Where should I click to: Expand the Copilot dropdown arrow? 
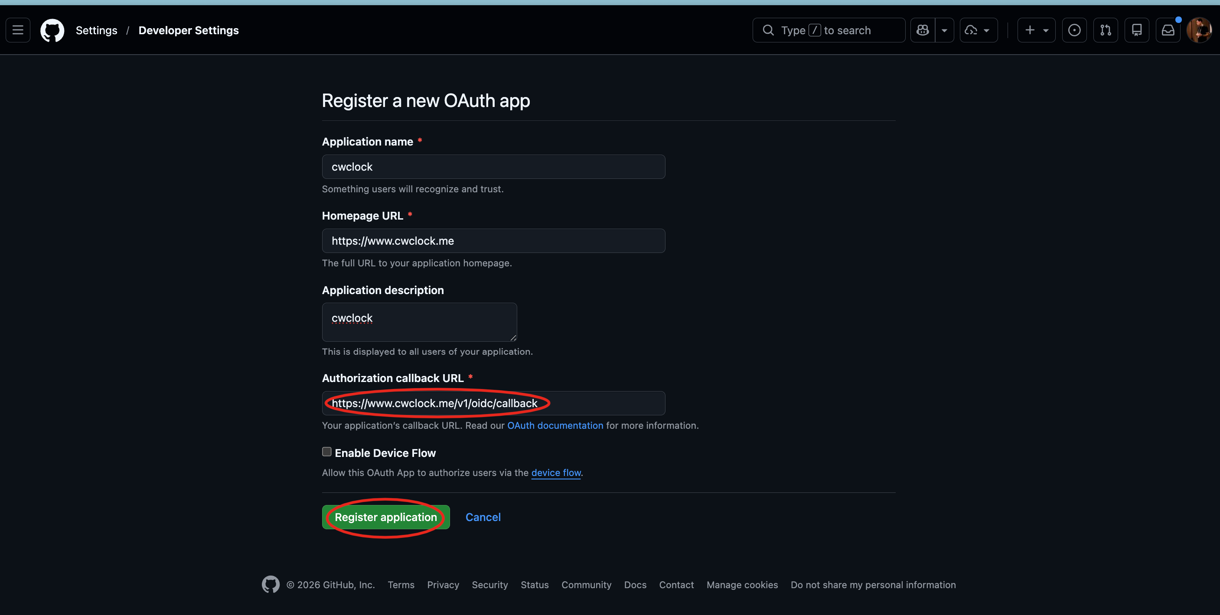pos(944,30)
